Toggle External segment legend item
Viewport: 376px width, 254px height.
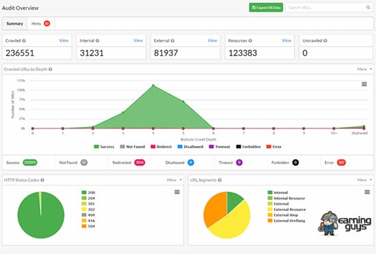pos(278,203)
